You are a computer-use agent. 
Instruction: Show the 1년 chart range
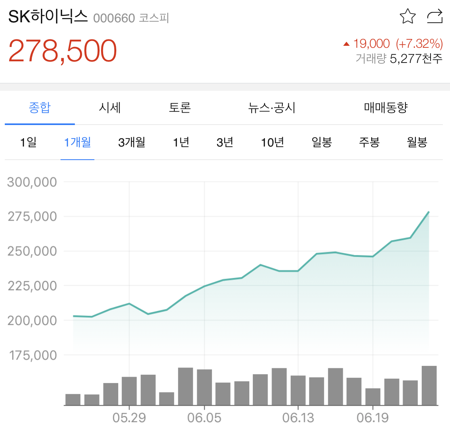(181, 143)
